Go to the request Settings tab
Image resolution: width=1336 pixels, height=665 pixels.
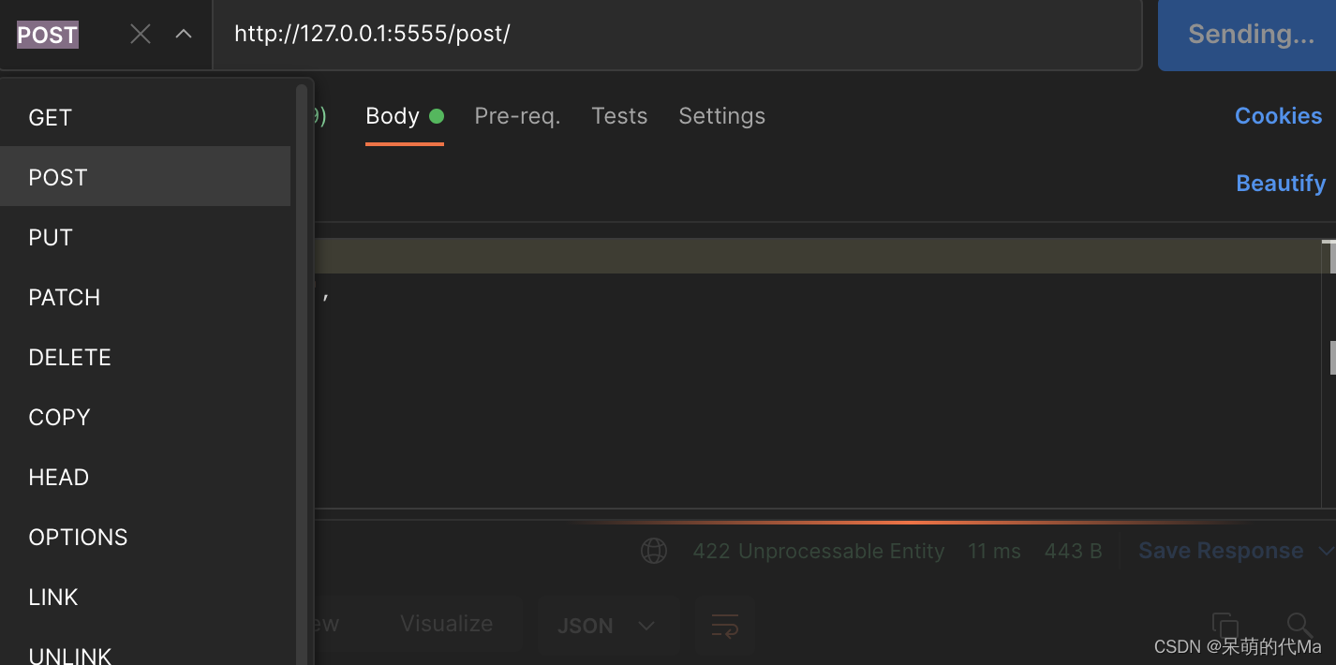[721, 116]
